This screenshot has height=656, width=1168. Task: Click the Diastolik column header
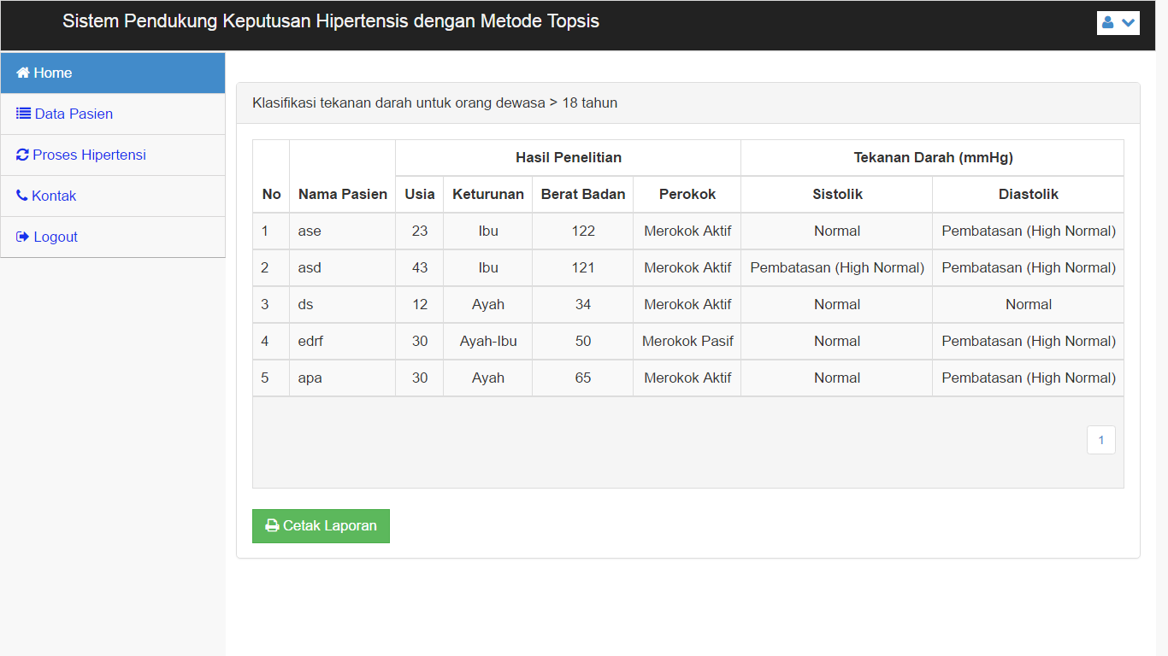(1029, 194)
